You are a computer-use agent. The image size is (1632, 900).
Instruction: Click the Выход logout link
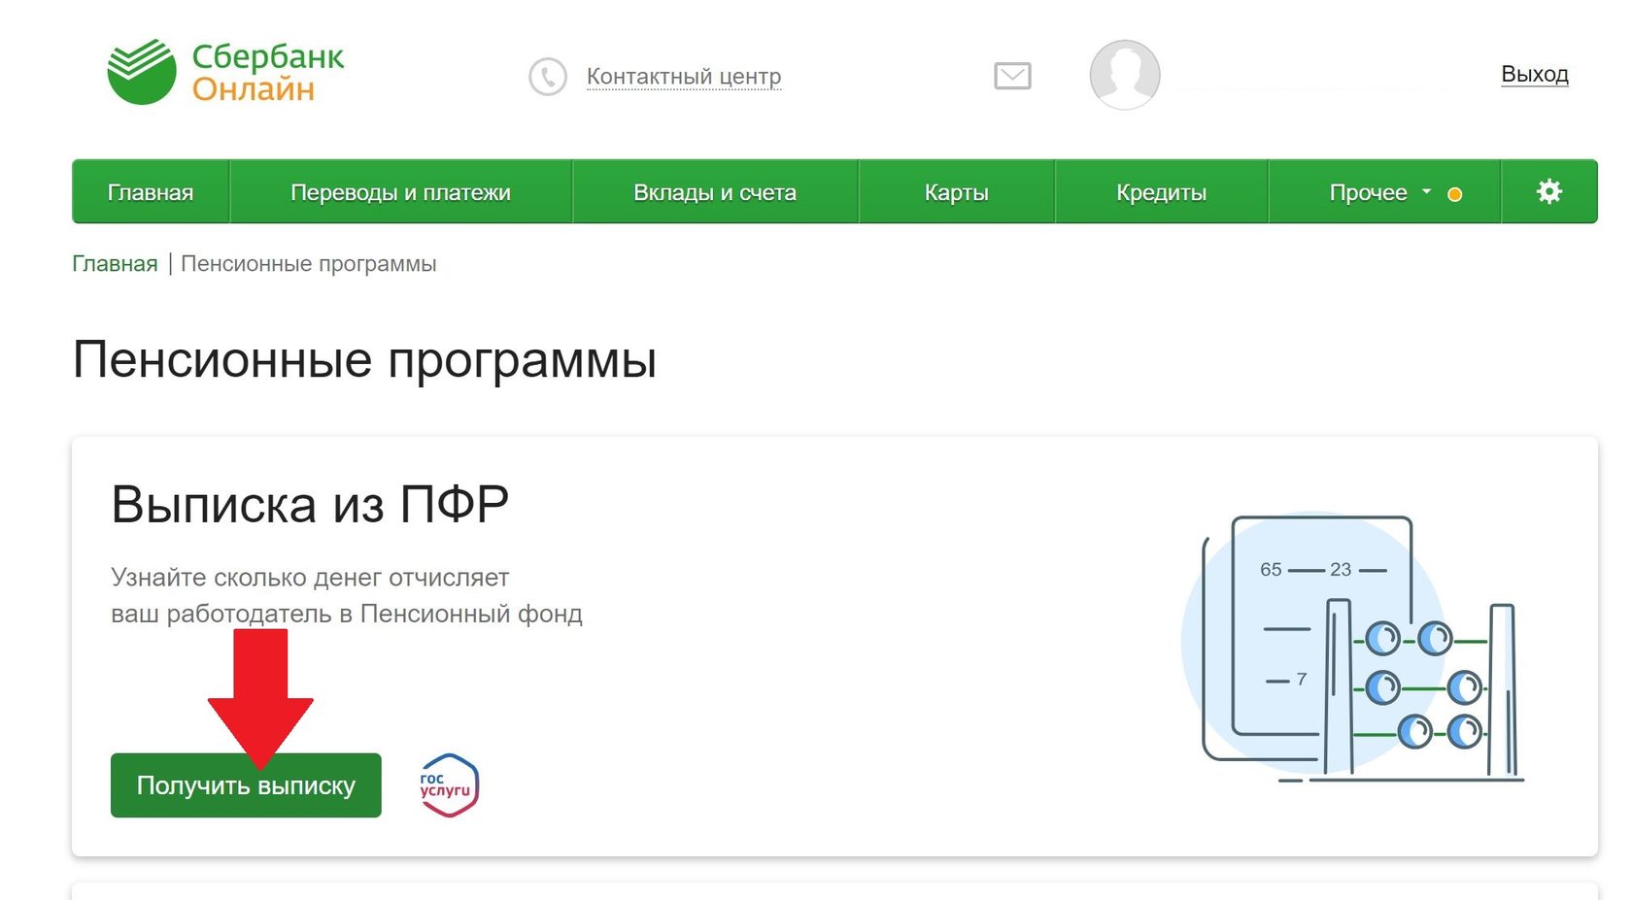coord(1535,74)
